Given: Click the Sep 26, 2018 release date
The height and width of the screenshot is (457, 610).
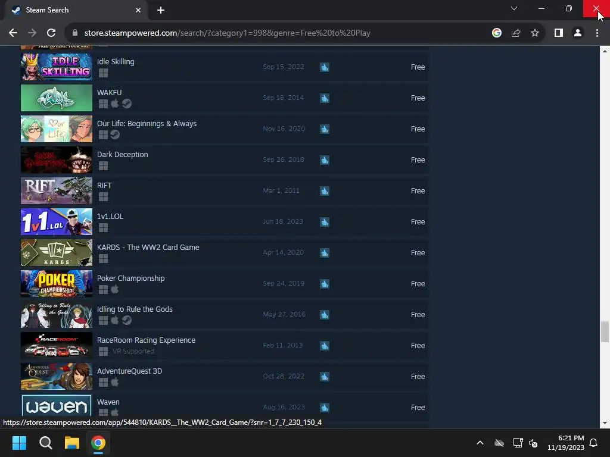Looking at the screenshot, I should click(284, 159).
